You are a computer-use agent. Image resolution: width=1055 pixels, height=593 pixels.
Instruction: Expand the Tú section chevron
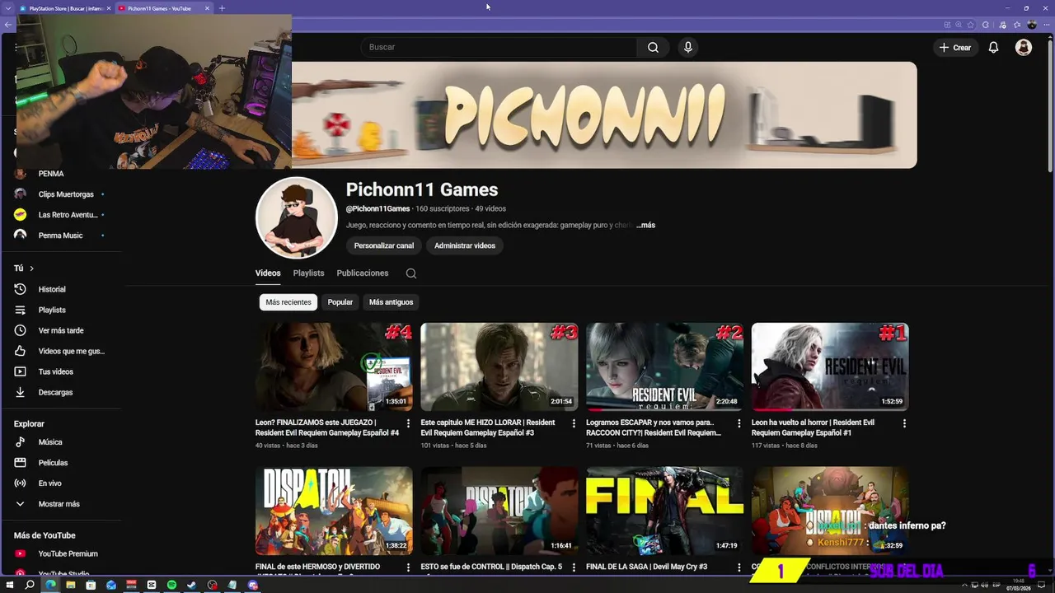click(x=31, y=268)
